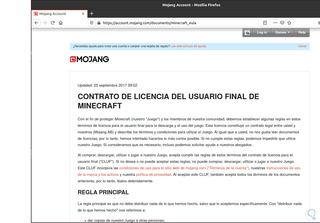Image resolution: width=320 pixels, height=223 pixels.
Task: Close the Mojang Account tab
Action: click(83, 14)
